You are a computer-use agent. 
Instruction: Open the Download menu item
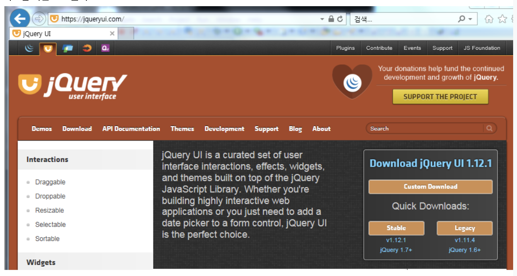77,129
